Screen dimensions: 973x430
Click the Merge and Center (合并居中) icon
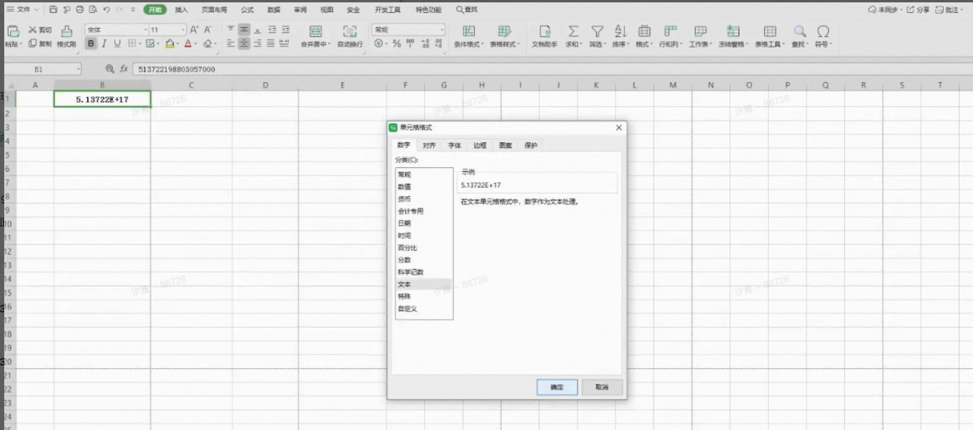pos(315,32)
